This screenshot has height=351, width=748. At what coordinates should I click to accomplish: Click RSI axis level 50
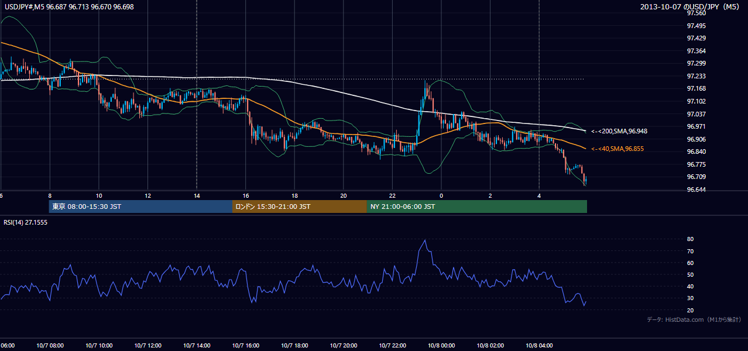[691, 274]
